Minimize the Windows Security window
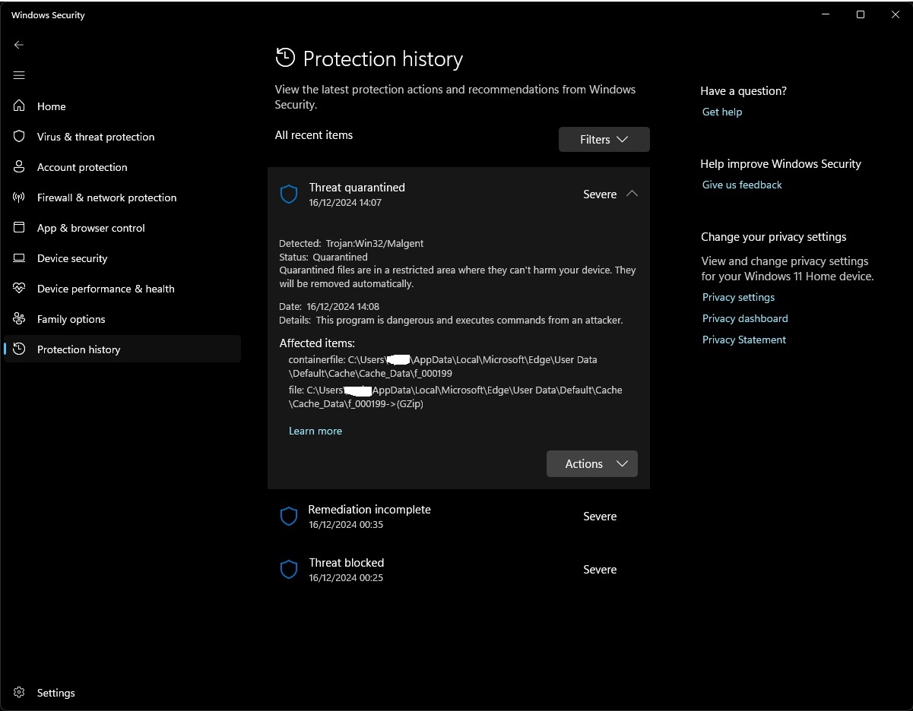The width and height of the screenshot is (913, 711). [826, 14]
